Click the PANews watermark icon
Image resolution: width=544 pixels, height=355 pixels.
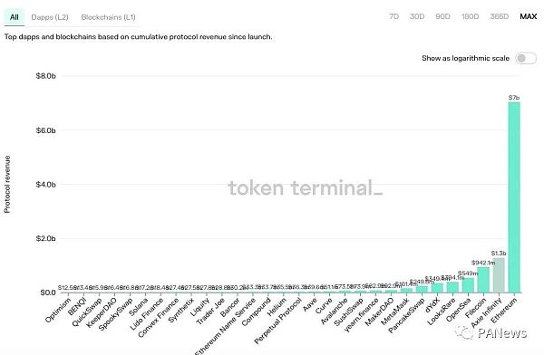[x=464, y=332]
